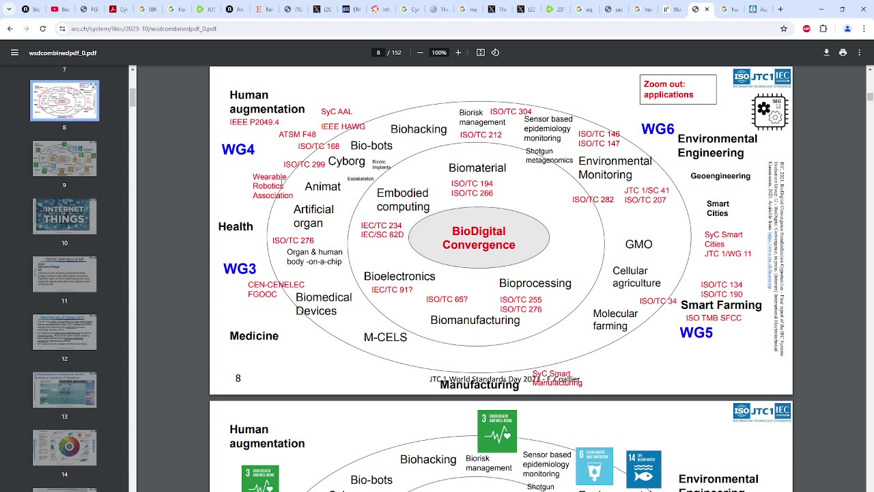The width and height of the screenshot is (874, 492).
Task: Bookmark this page with the star icon
Action: coord(784,29)
